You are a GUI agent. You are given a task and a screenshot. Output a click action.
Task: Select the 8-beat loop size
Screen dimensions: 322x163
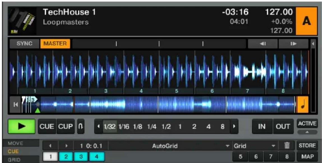click(x=222, y=127)
